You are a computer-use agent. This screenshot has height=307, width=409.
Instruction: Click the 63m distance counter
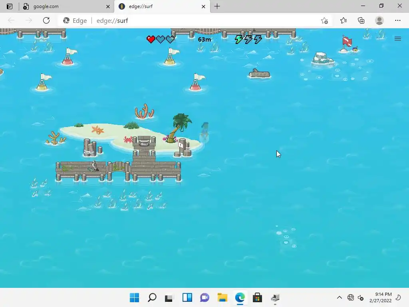[x=204, y=40]
